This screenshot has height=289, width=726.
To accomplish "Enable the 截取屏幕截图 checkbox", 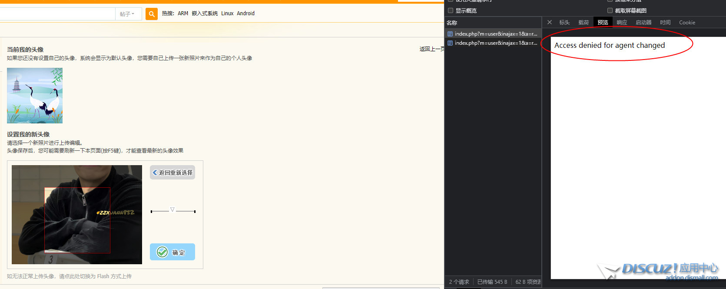I will (x=610, y=10).
